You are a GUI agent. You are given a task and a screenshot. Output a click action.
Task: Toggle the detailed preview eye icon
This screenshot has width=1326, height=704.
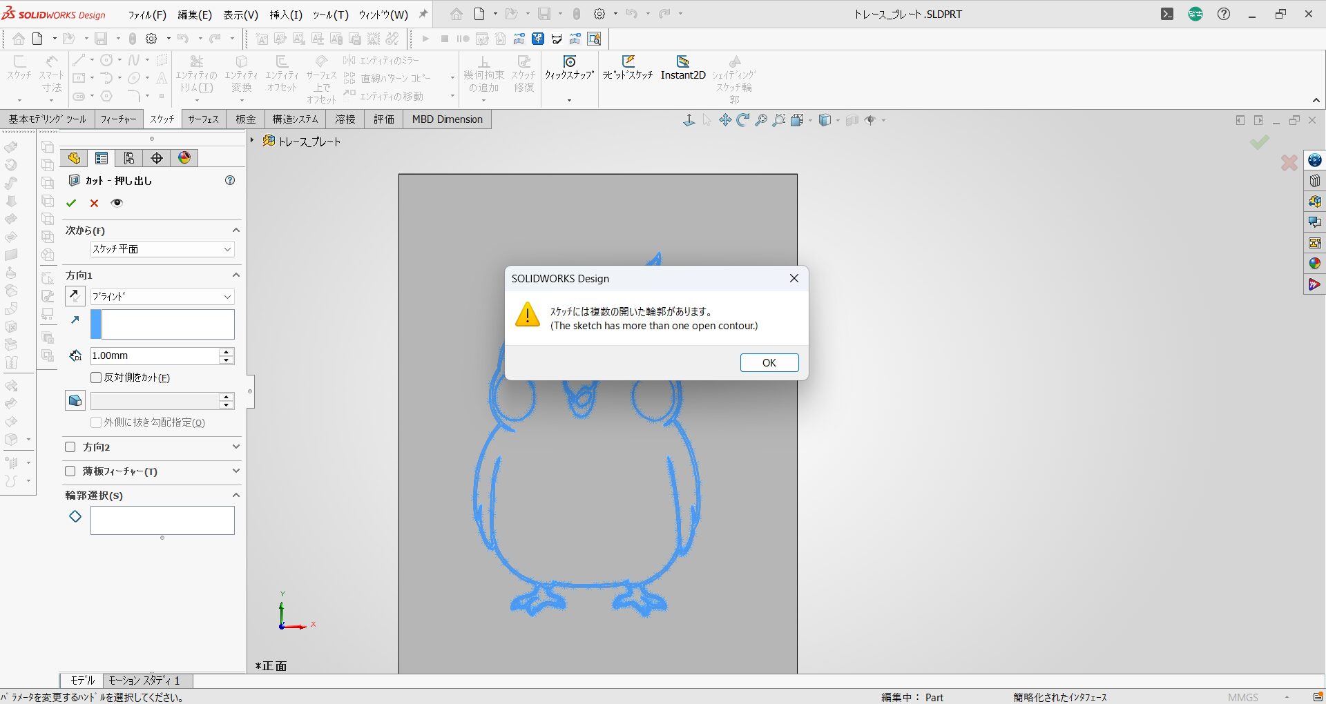coord(117,203)
